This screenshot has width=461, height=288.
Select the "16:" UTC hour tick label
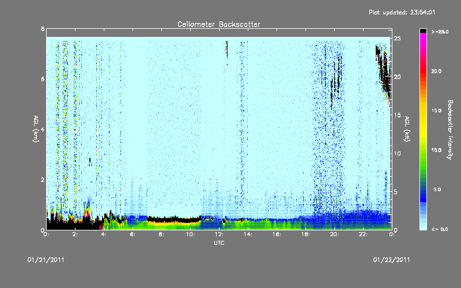(x=277, y=234)
